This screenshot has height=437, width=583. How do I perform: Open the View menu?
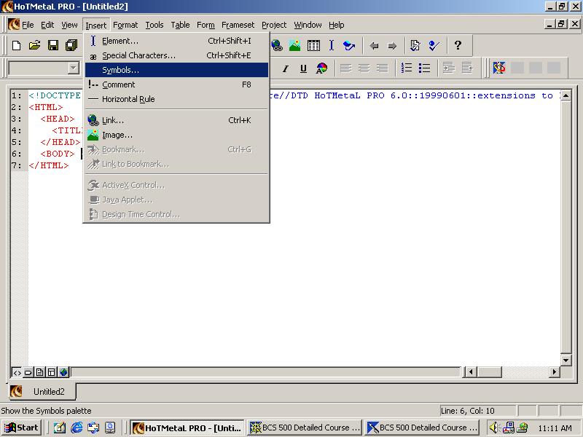point(69,25)
